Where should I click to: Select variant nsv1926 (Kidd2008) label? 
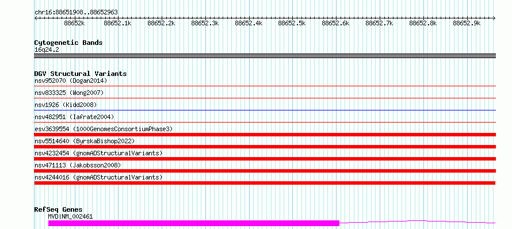(x=66, y=105)
